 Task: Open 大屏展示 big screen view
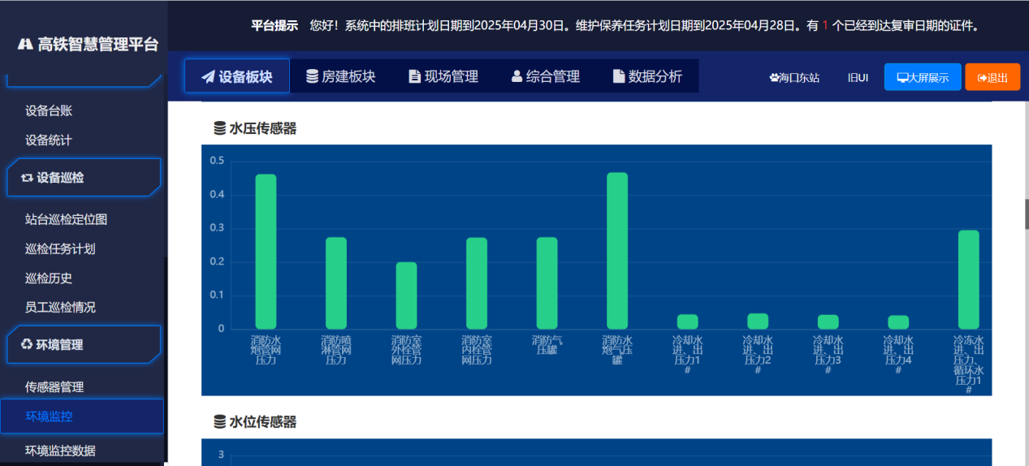coord(923,77)
